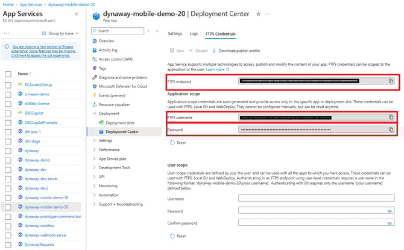Collapse the App Services list panel
404x250 pixels.
pos(75,13)
